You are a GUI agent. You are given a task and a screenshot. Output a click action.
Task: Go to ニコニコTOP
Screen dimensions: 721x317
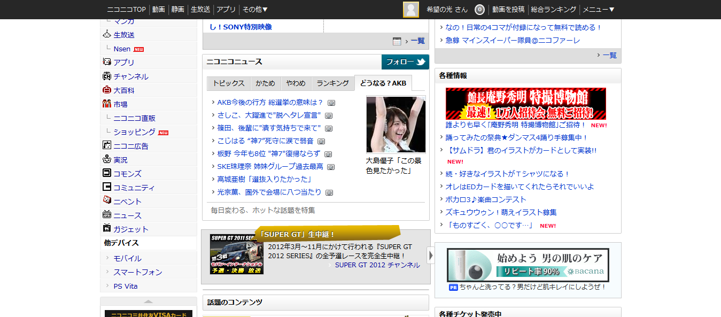tap(127, 10)
